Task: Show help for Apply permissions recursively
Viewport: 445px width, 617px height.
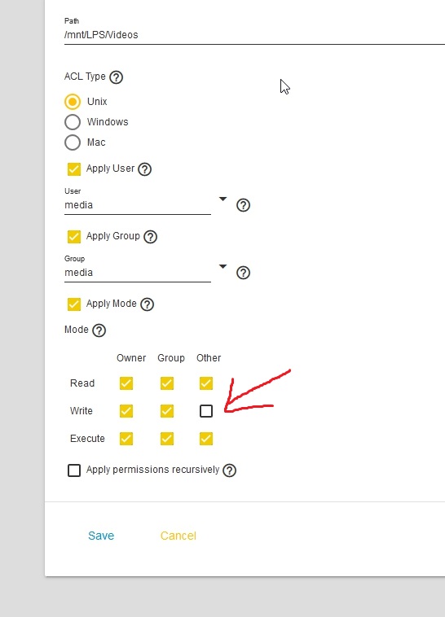Action: [x=229, y=470]
